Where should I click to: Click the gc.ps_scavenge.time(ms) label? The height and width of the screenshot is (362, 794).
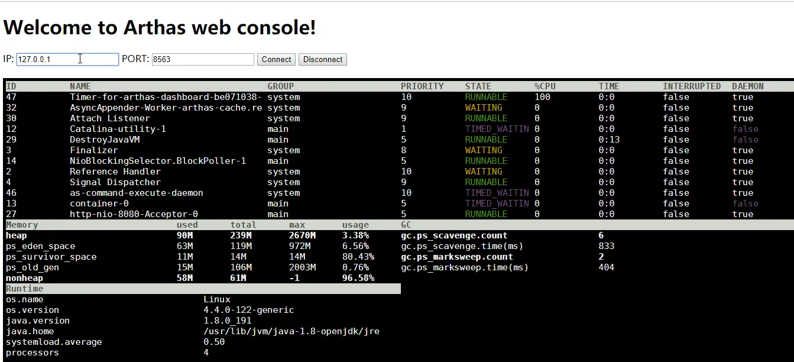pos(462,246)
